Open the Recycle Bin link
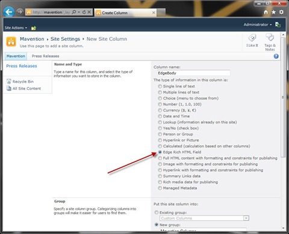Viewport: 289px width, 234px height. [23, 82]
